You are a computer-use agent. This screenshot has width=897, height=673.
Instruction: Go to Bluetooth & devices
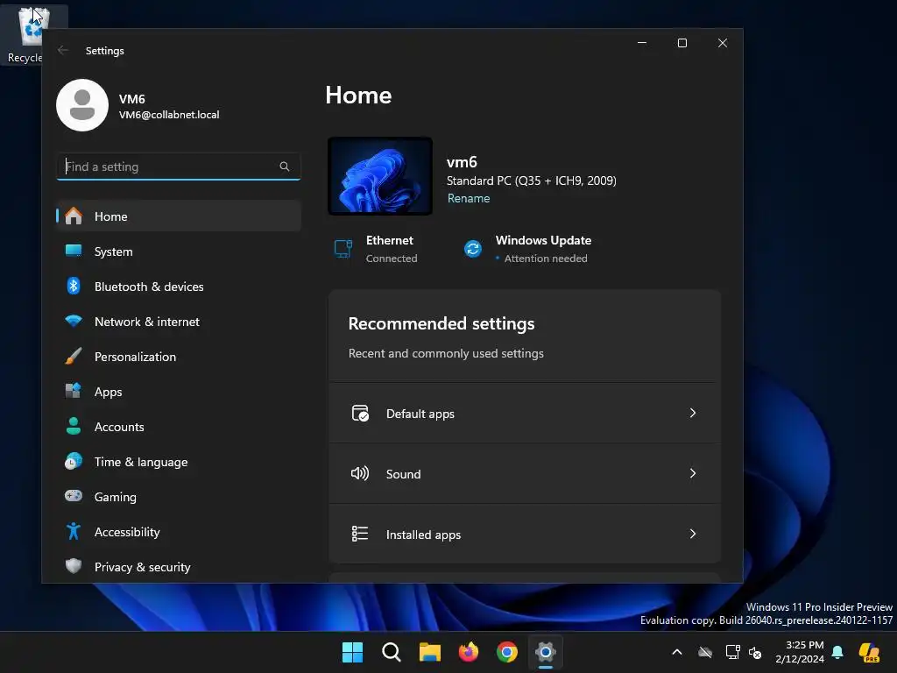(x=179, y=287)
